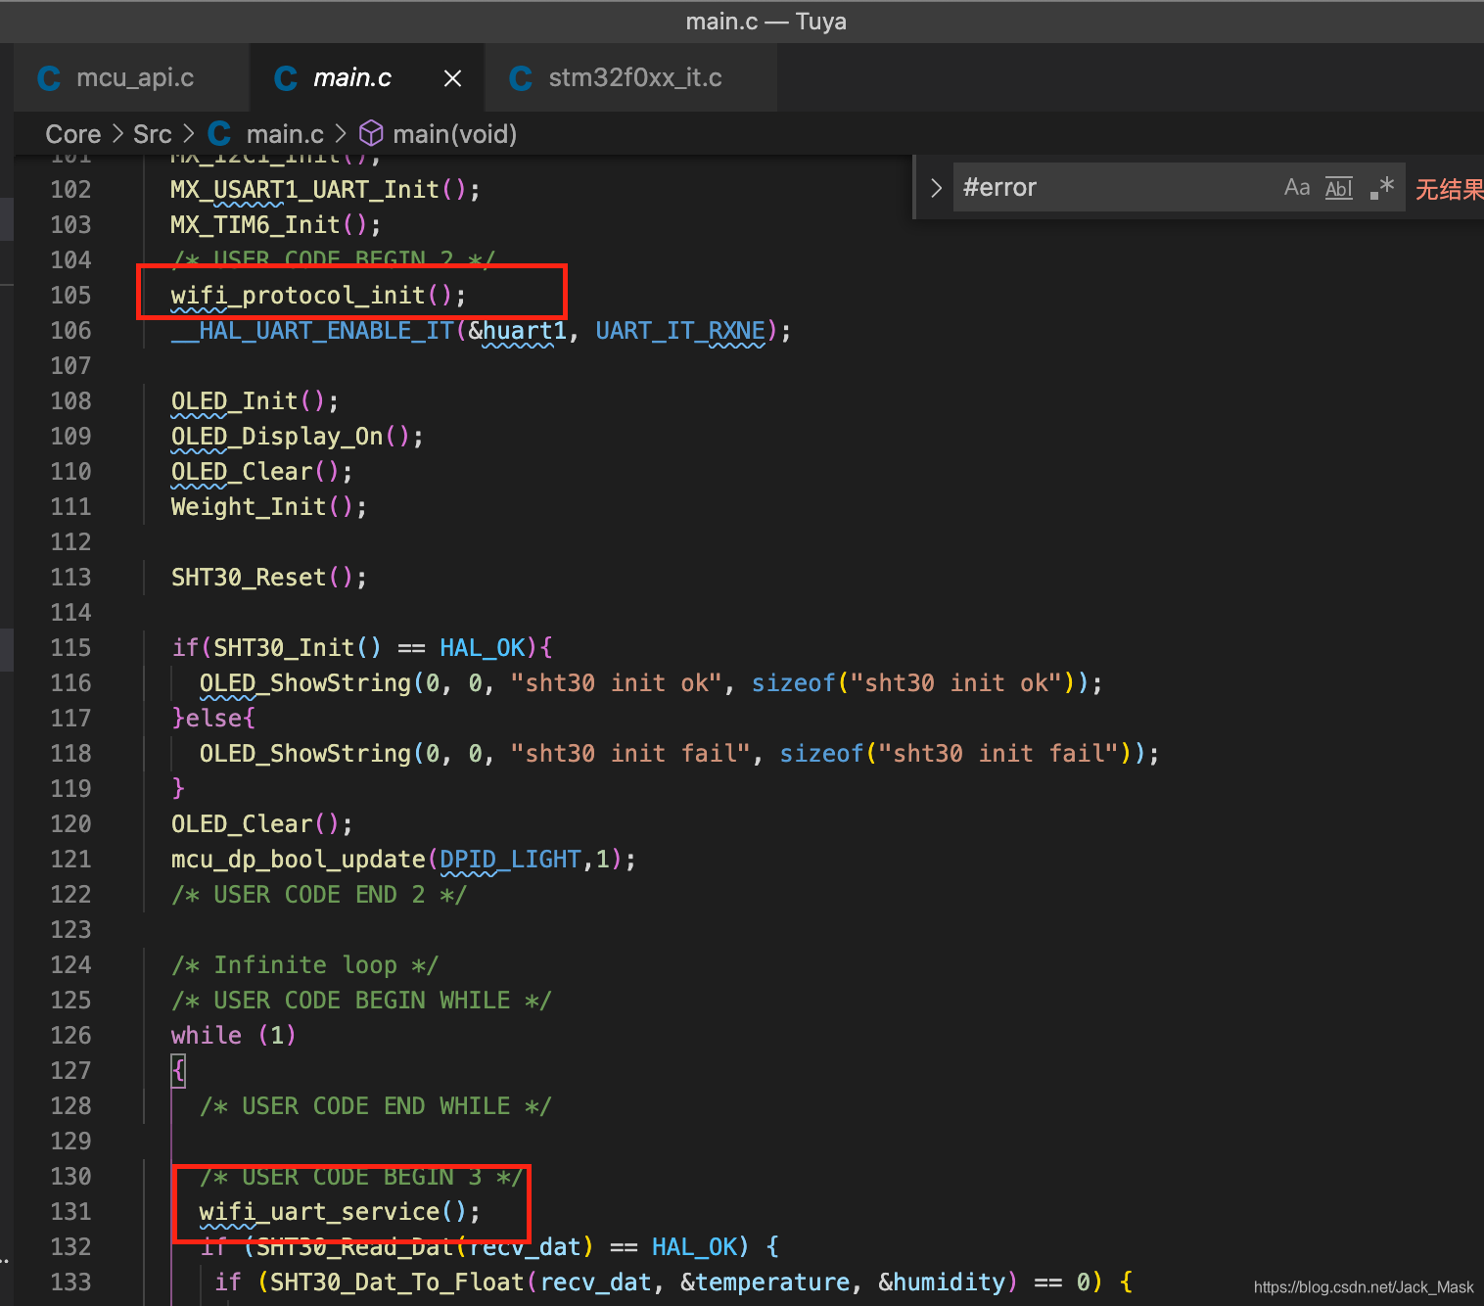Click SHT30_Init() in the if condition
Screen dimensions: 1484x1306
(x=298, y=647)
